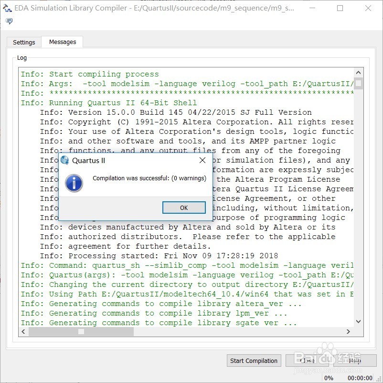383x383 pixels.
Task: Click 'Command: quartus_sh --simlib_comp' log line
Action: coord(187,265)
